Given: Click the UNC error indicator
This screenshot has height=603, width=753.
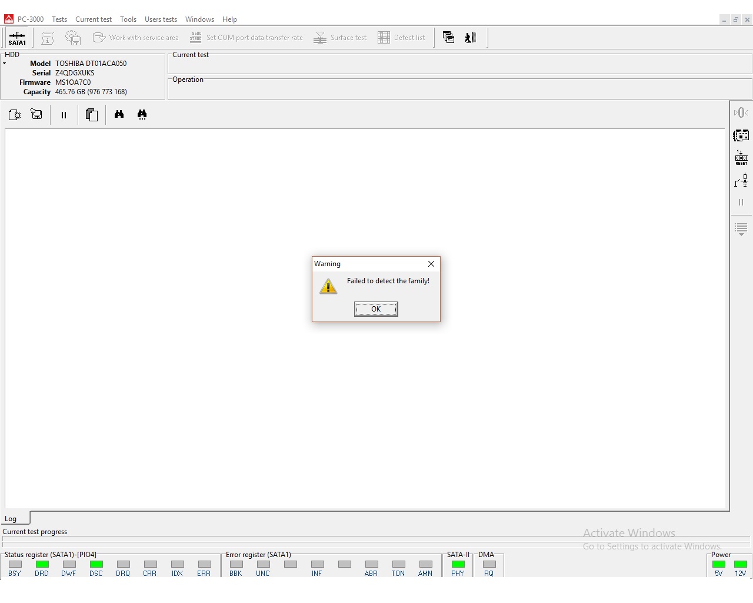Looking at the screenshot, I should click(x=263, y=568).
